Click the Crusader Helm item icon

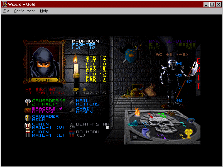[x=28, y=118]
